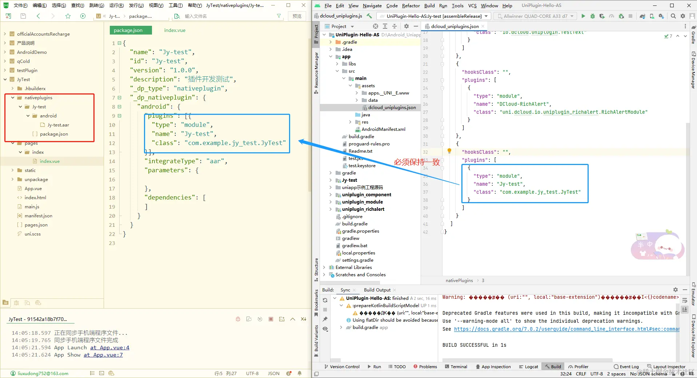This screenshot has height=378, width=697.
Task: Click the file name search input 输入文件名
Action: pyautogui.click(x=227, y=16)
